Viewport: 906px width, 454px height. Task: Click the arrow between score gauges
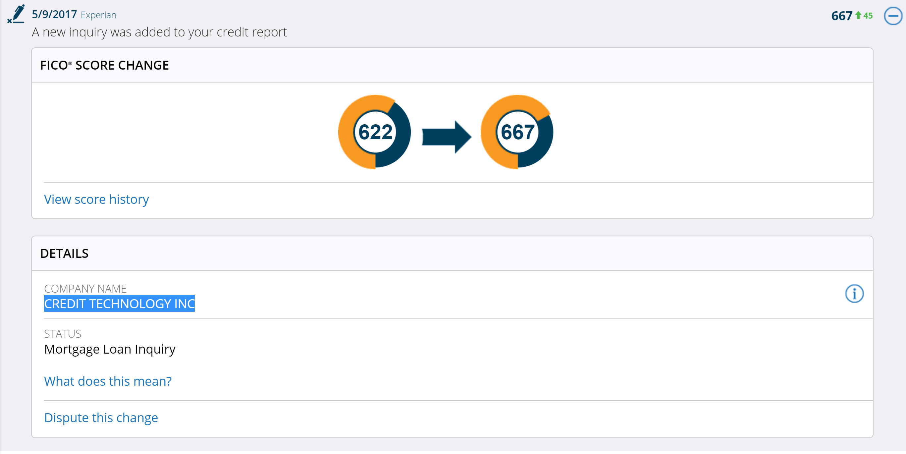446,137
